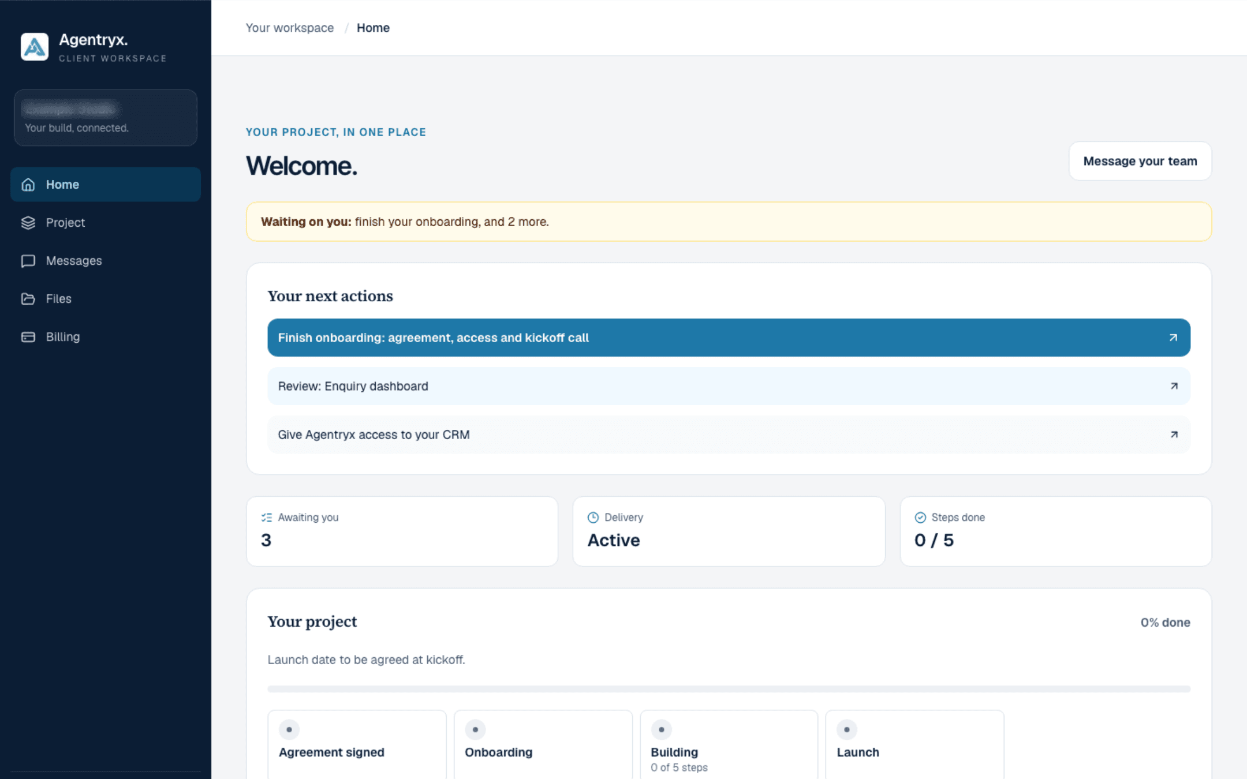Viewport: 1247px width, 779px height.
Task: Click arrow icon on Review: Enquiry dashboard row
Action: 1174,386
